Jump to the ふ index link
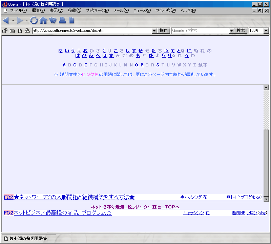 [91, 56]
